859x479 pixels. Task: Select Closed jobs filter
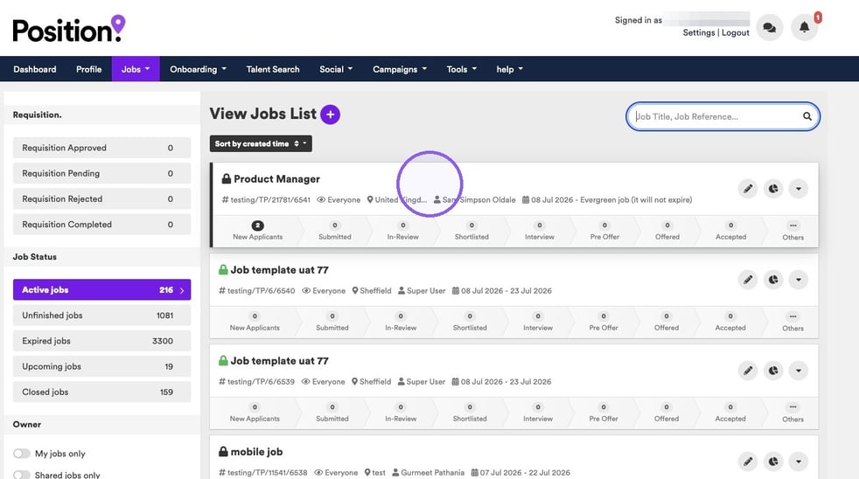click(x=101, y=392)
